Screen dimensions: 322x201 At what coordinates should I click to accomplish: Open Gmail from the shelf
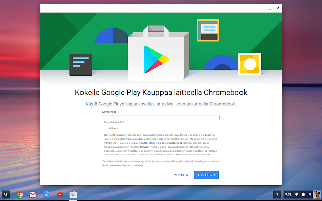pyautogui.click(x=33, y=194)
